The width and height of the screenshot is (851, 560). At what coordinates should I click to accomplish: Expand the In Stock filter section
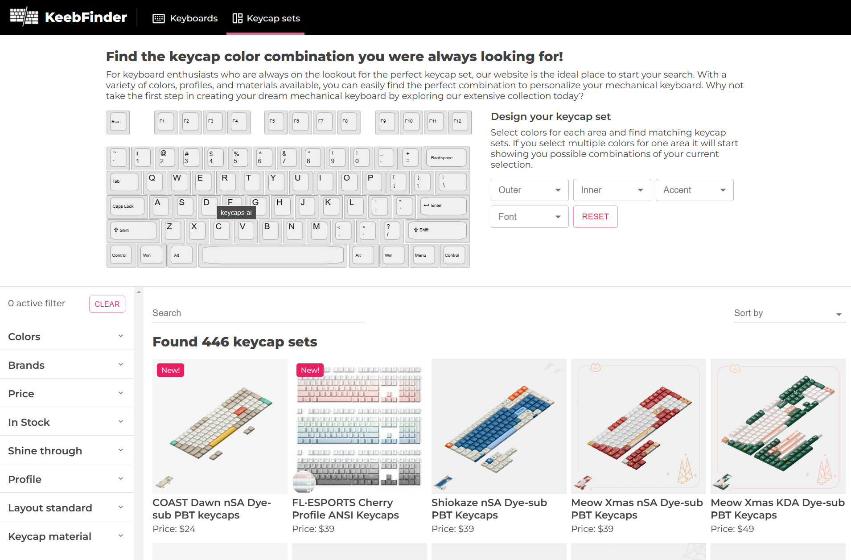click(x=67, y=422)
